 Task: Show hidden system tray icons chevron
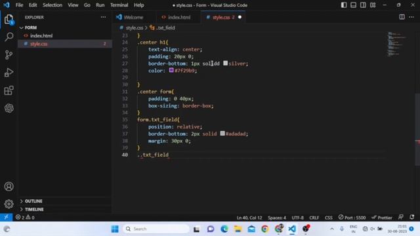[332, 229]
